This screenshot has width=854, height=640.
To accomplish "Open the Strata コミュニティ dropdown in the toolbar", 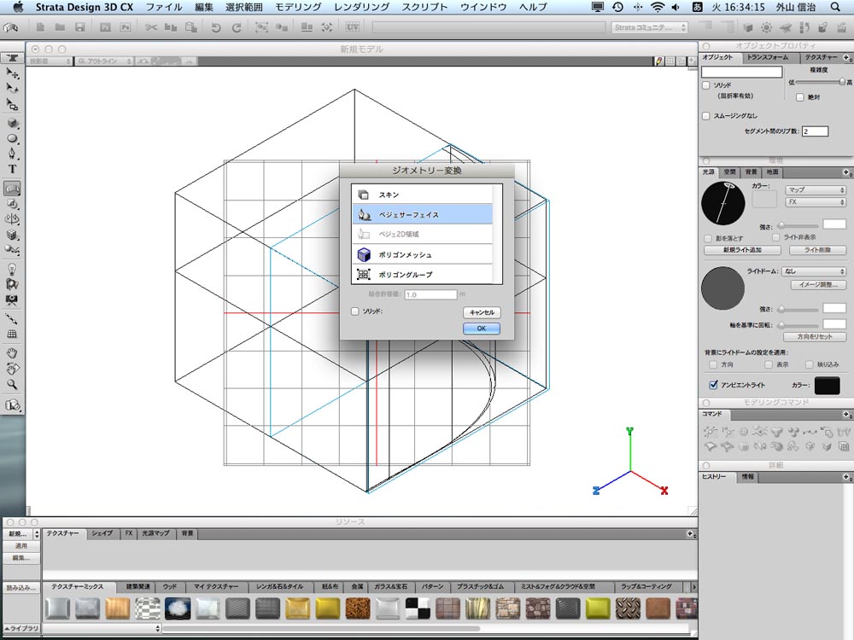I will (x=650, y=27).
